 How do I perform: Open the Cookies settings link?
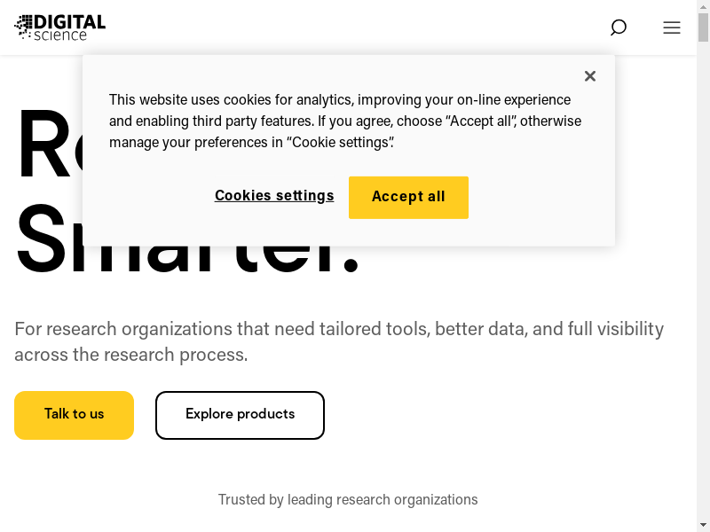(274, 196)
